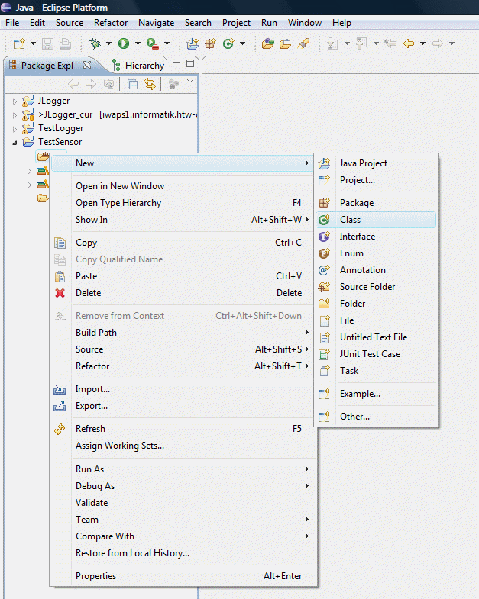The width and height of the screenshot is (479, 599).
Task: Select Package in New submenu
Action: [x=376, y=203]
